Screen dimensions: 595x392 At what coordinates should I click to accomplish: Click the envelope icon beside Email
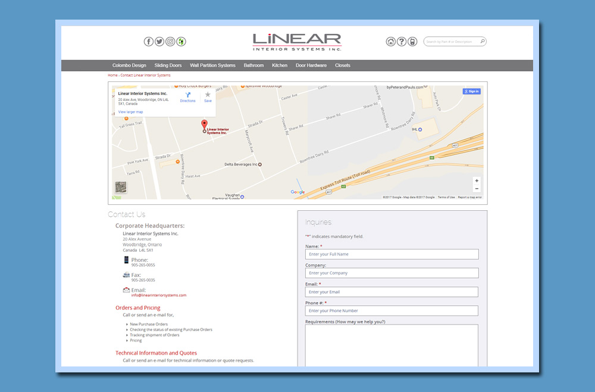click(126, 290)
